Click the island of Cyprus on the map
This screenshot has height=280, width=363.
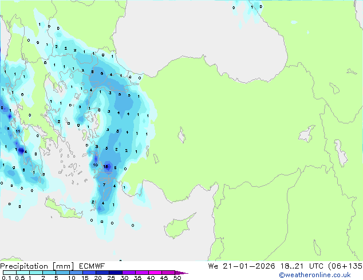pos(177,227)
